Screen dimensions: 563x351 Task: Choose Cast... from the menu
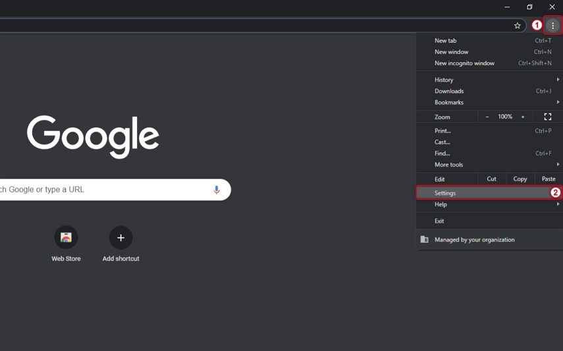(x=489, y=142)
